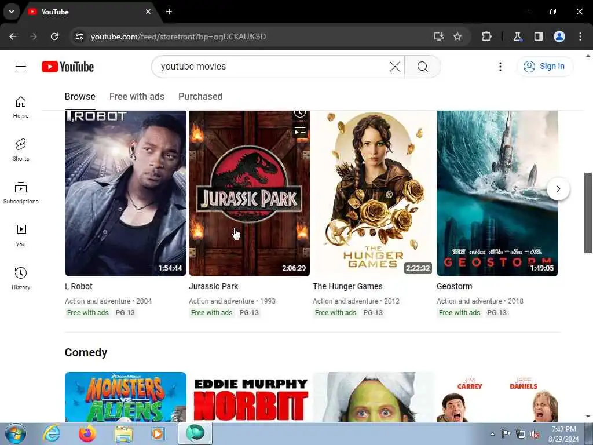
Task: Click the Jurassic Park title link
Action: [x=213, y=286]
